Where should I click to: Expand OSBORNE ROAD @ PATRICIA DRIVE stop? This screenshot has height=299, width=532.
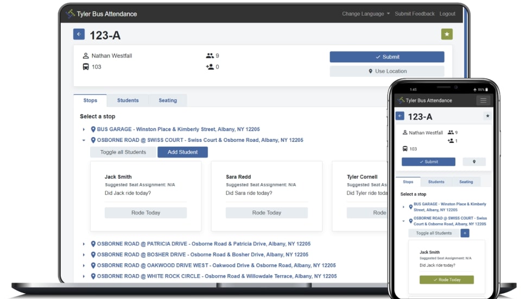(84, 244)
